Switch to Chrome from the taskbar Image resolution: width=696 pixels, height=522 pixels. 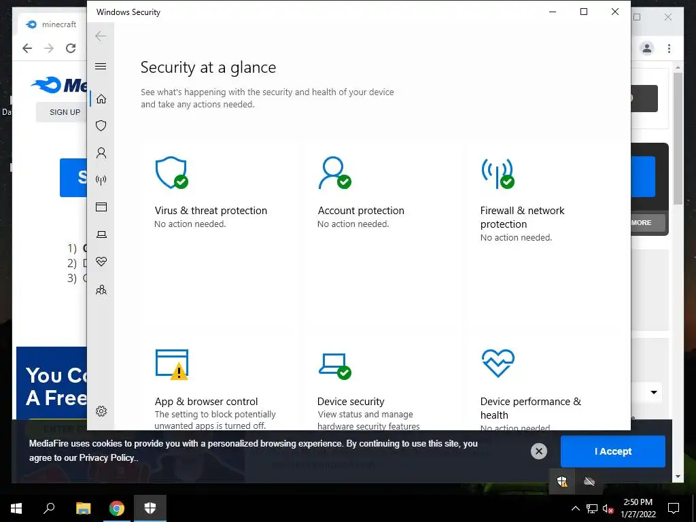[117, 508]
